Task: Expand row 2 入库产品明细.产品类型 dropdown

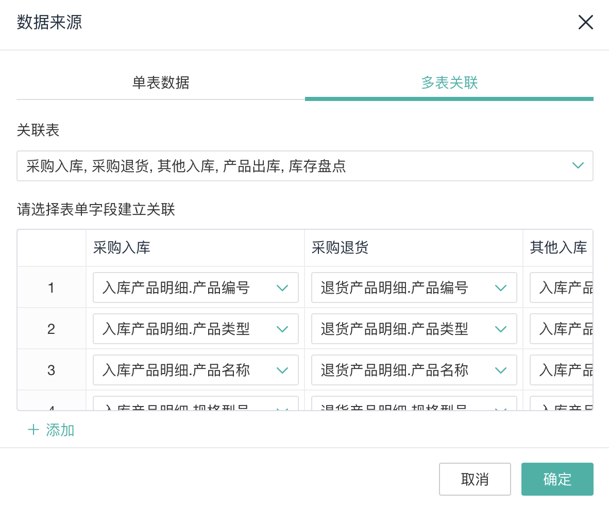Action: pyautogui.click(x=195, y=329)
